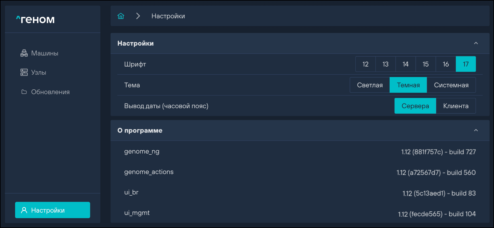Set date timezone to Клиента
494x228 pixels.
tap(456, 106)
